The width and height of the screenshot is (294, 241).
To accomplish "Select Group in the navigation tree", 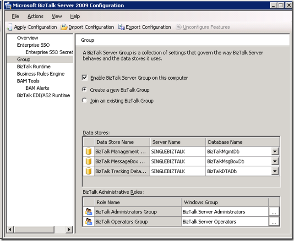I will click(x=24, y=60).
